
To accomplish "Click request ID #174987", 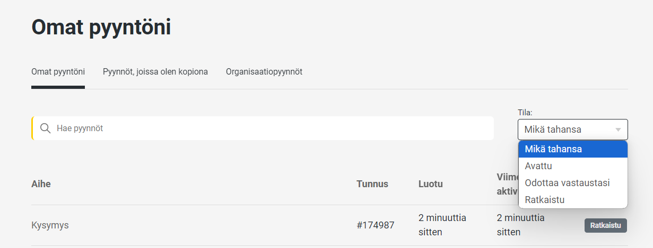I will tap(375, 225).
